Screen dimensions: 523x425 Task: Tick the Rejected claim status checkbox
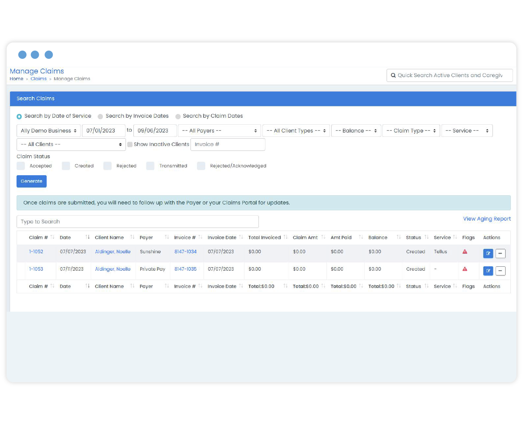[108, 166]
